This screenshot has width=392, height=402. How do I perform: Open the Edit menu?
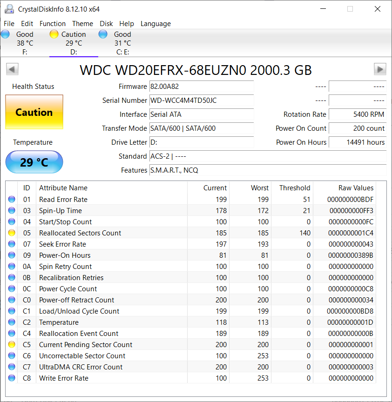coord(27,24)
